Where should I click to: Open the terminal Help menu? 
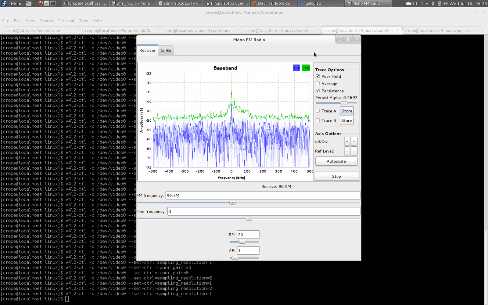[97, 21]
